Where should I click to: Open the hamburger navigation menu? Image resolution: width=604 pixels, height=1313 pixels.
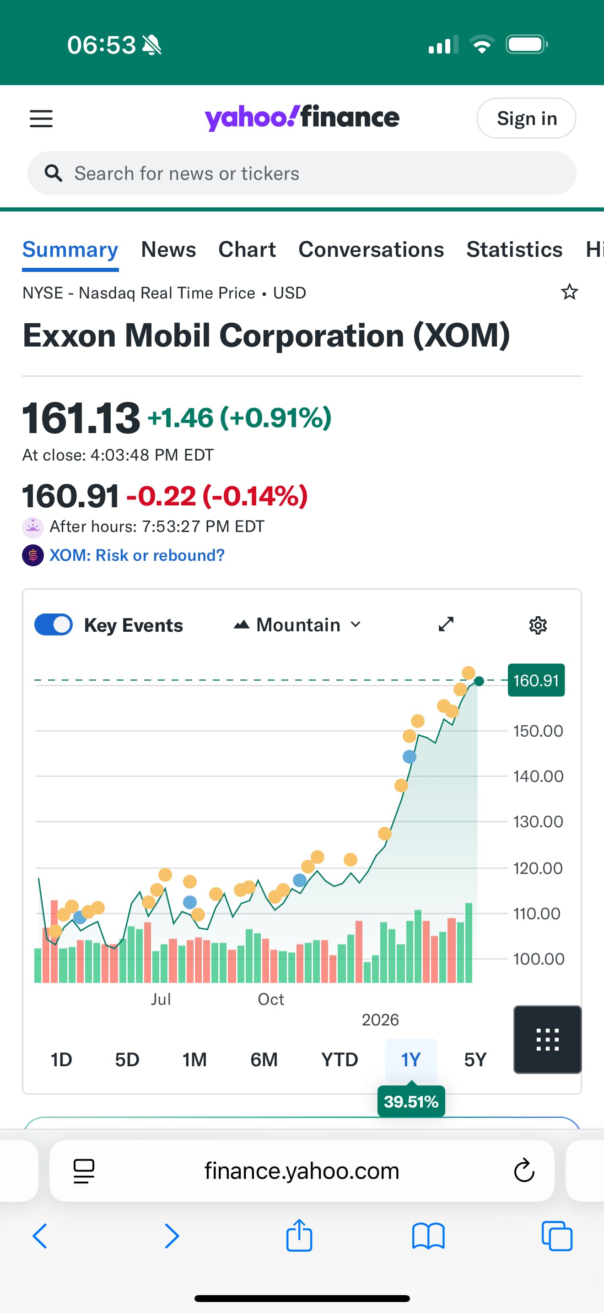tap(41, 118)
